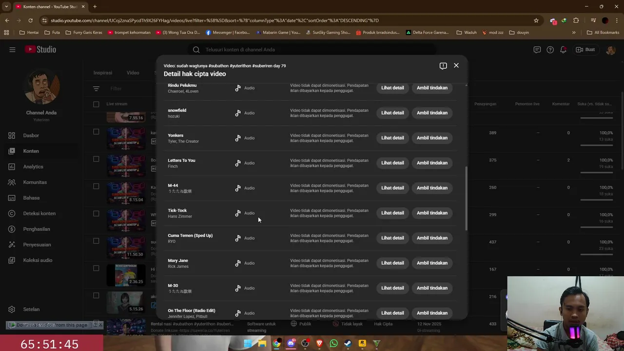Open Ambil tindakan for M-30
Viewport: 624px width, 351px height.
432,288
